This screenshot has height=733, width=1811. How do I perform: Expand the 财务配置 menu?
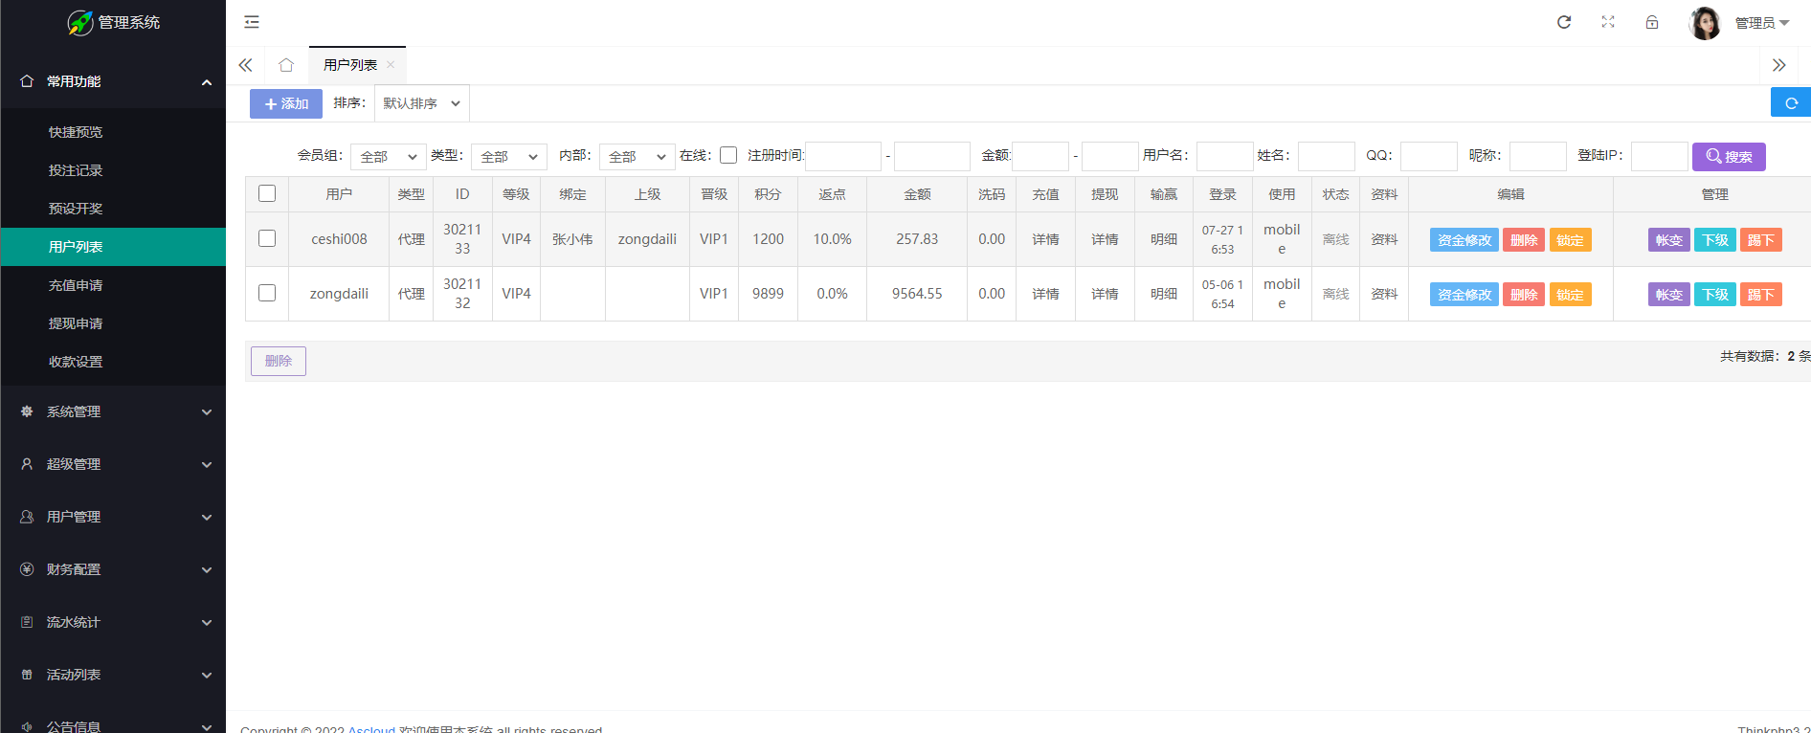point(113,569)
